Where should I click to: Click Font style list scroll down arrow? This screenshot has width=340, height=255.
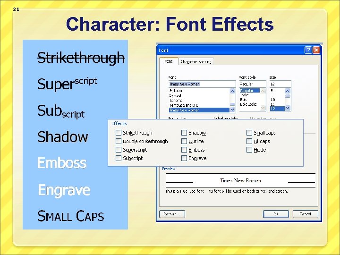(x=263, y=108)
